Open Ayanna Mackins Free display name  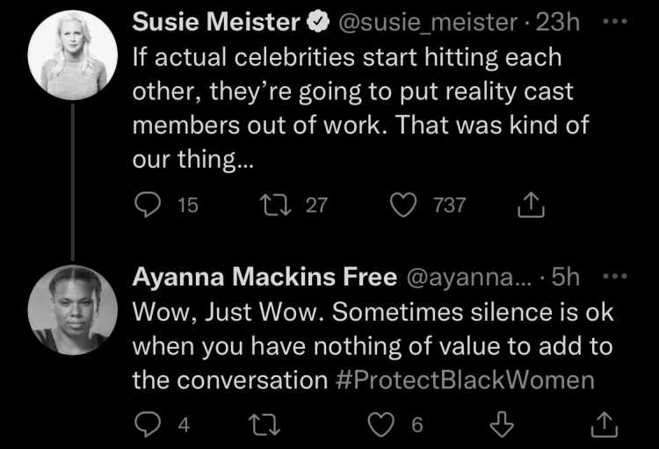pos(264,277)
